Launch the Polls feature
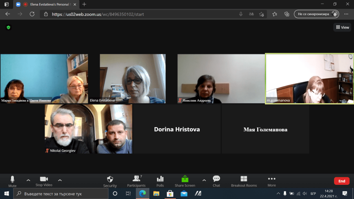 click(x=160, y=181)
